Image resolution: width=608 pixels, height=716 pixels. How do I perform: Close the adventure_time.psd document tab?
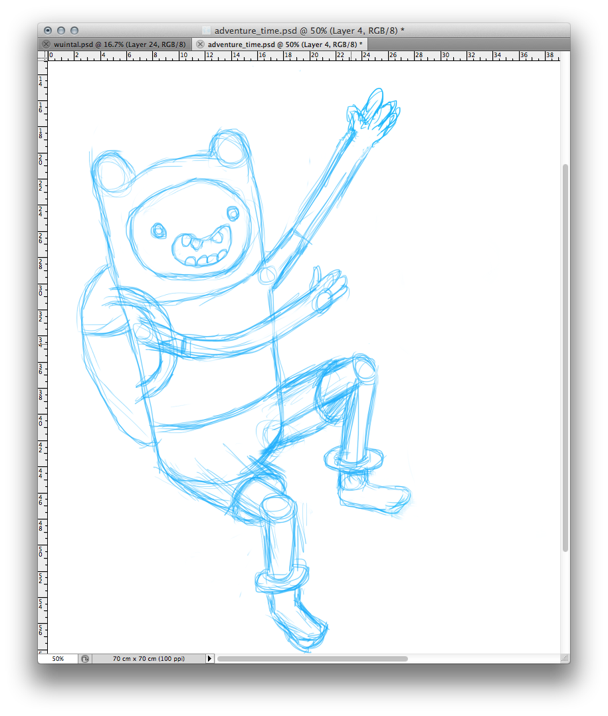pyautogui.click(x=200, y=44)
